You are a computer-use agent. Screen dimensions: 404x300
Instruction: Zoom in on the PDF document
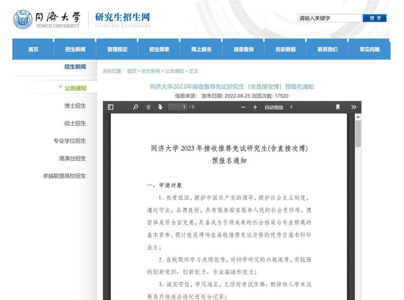(255, 107)
